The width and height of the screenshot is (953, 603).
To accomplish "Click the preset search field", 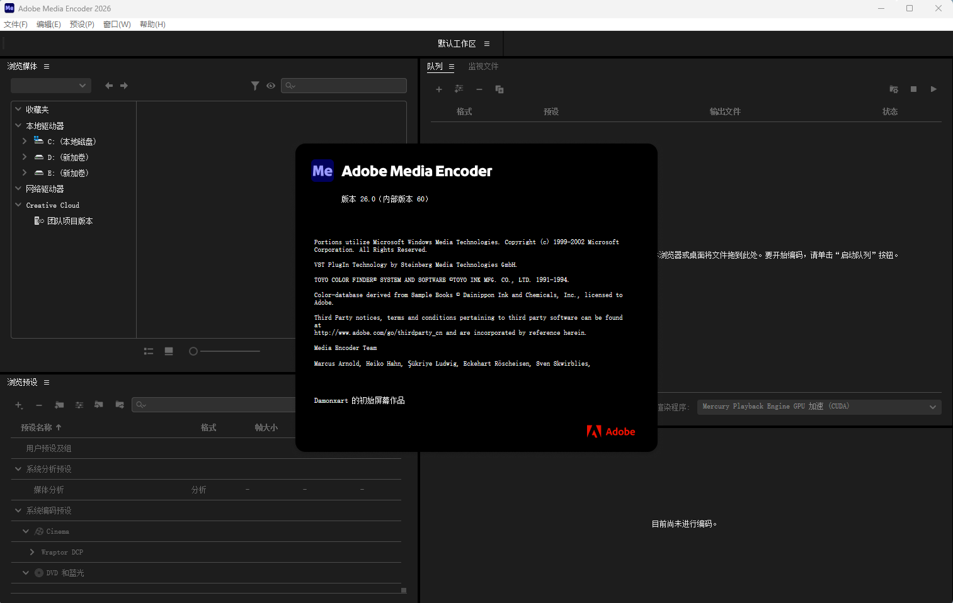I will [x=214, y=405].
